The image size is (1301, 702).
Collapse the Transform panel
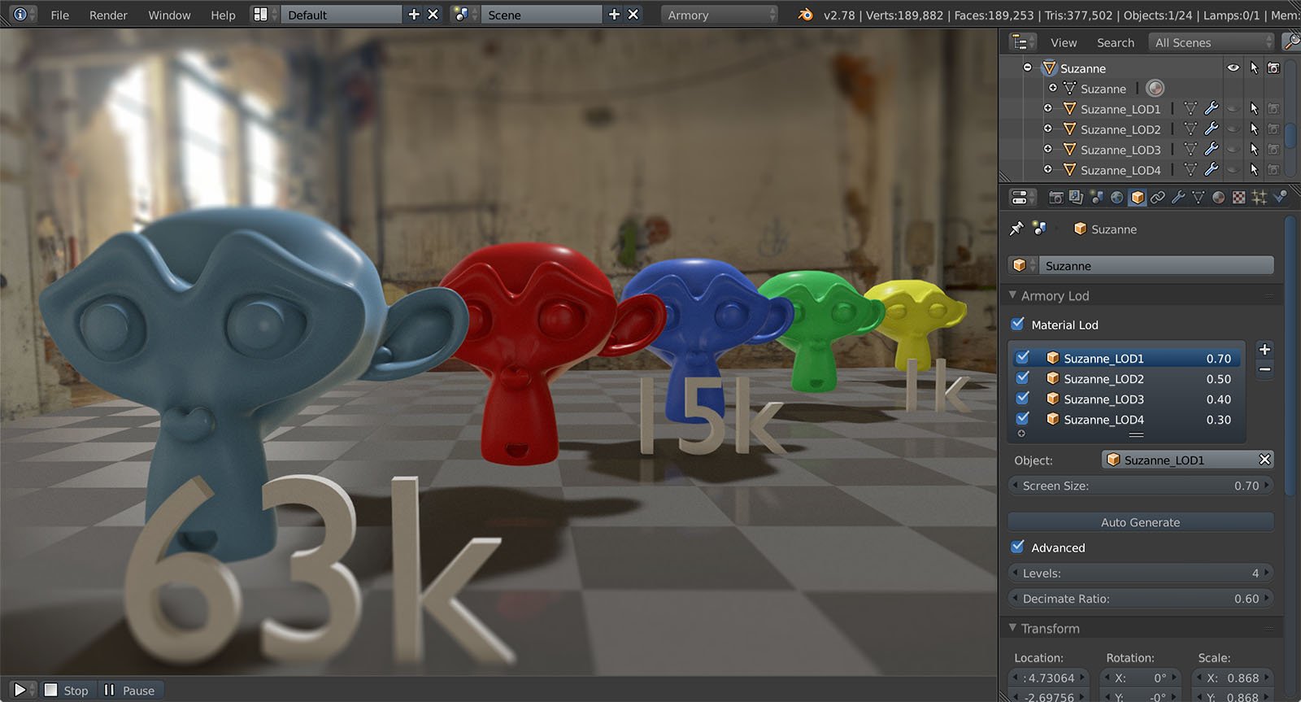[1012, 628]
